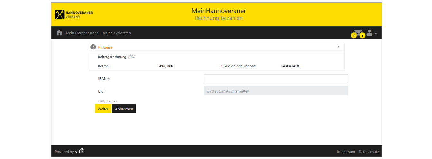Screen dimensions: 432x159
Task: Click the yellow Weiter button
Action: 103,109
